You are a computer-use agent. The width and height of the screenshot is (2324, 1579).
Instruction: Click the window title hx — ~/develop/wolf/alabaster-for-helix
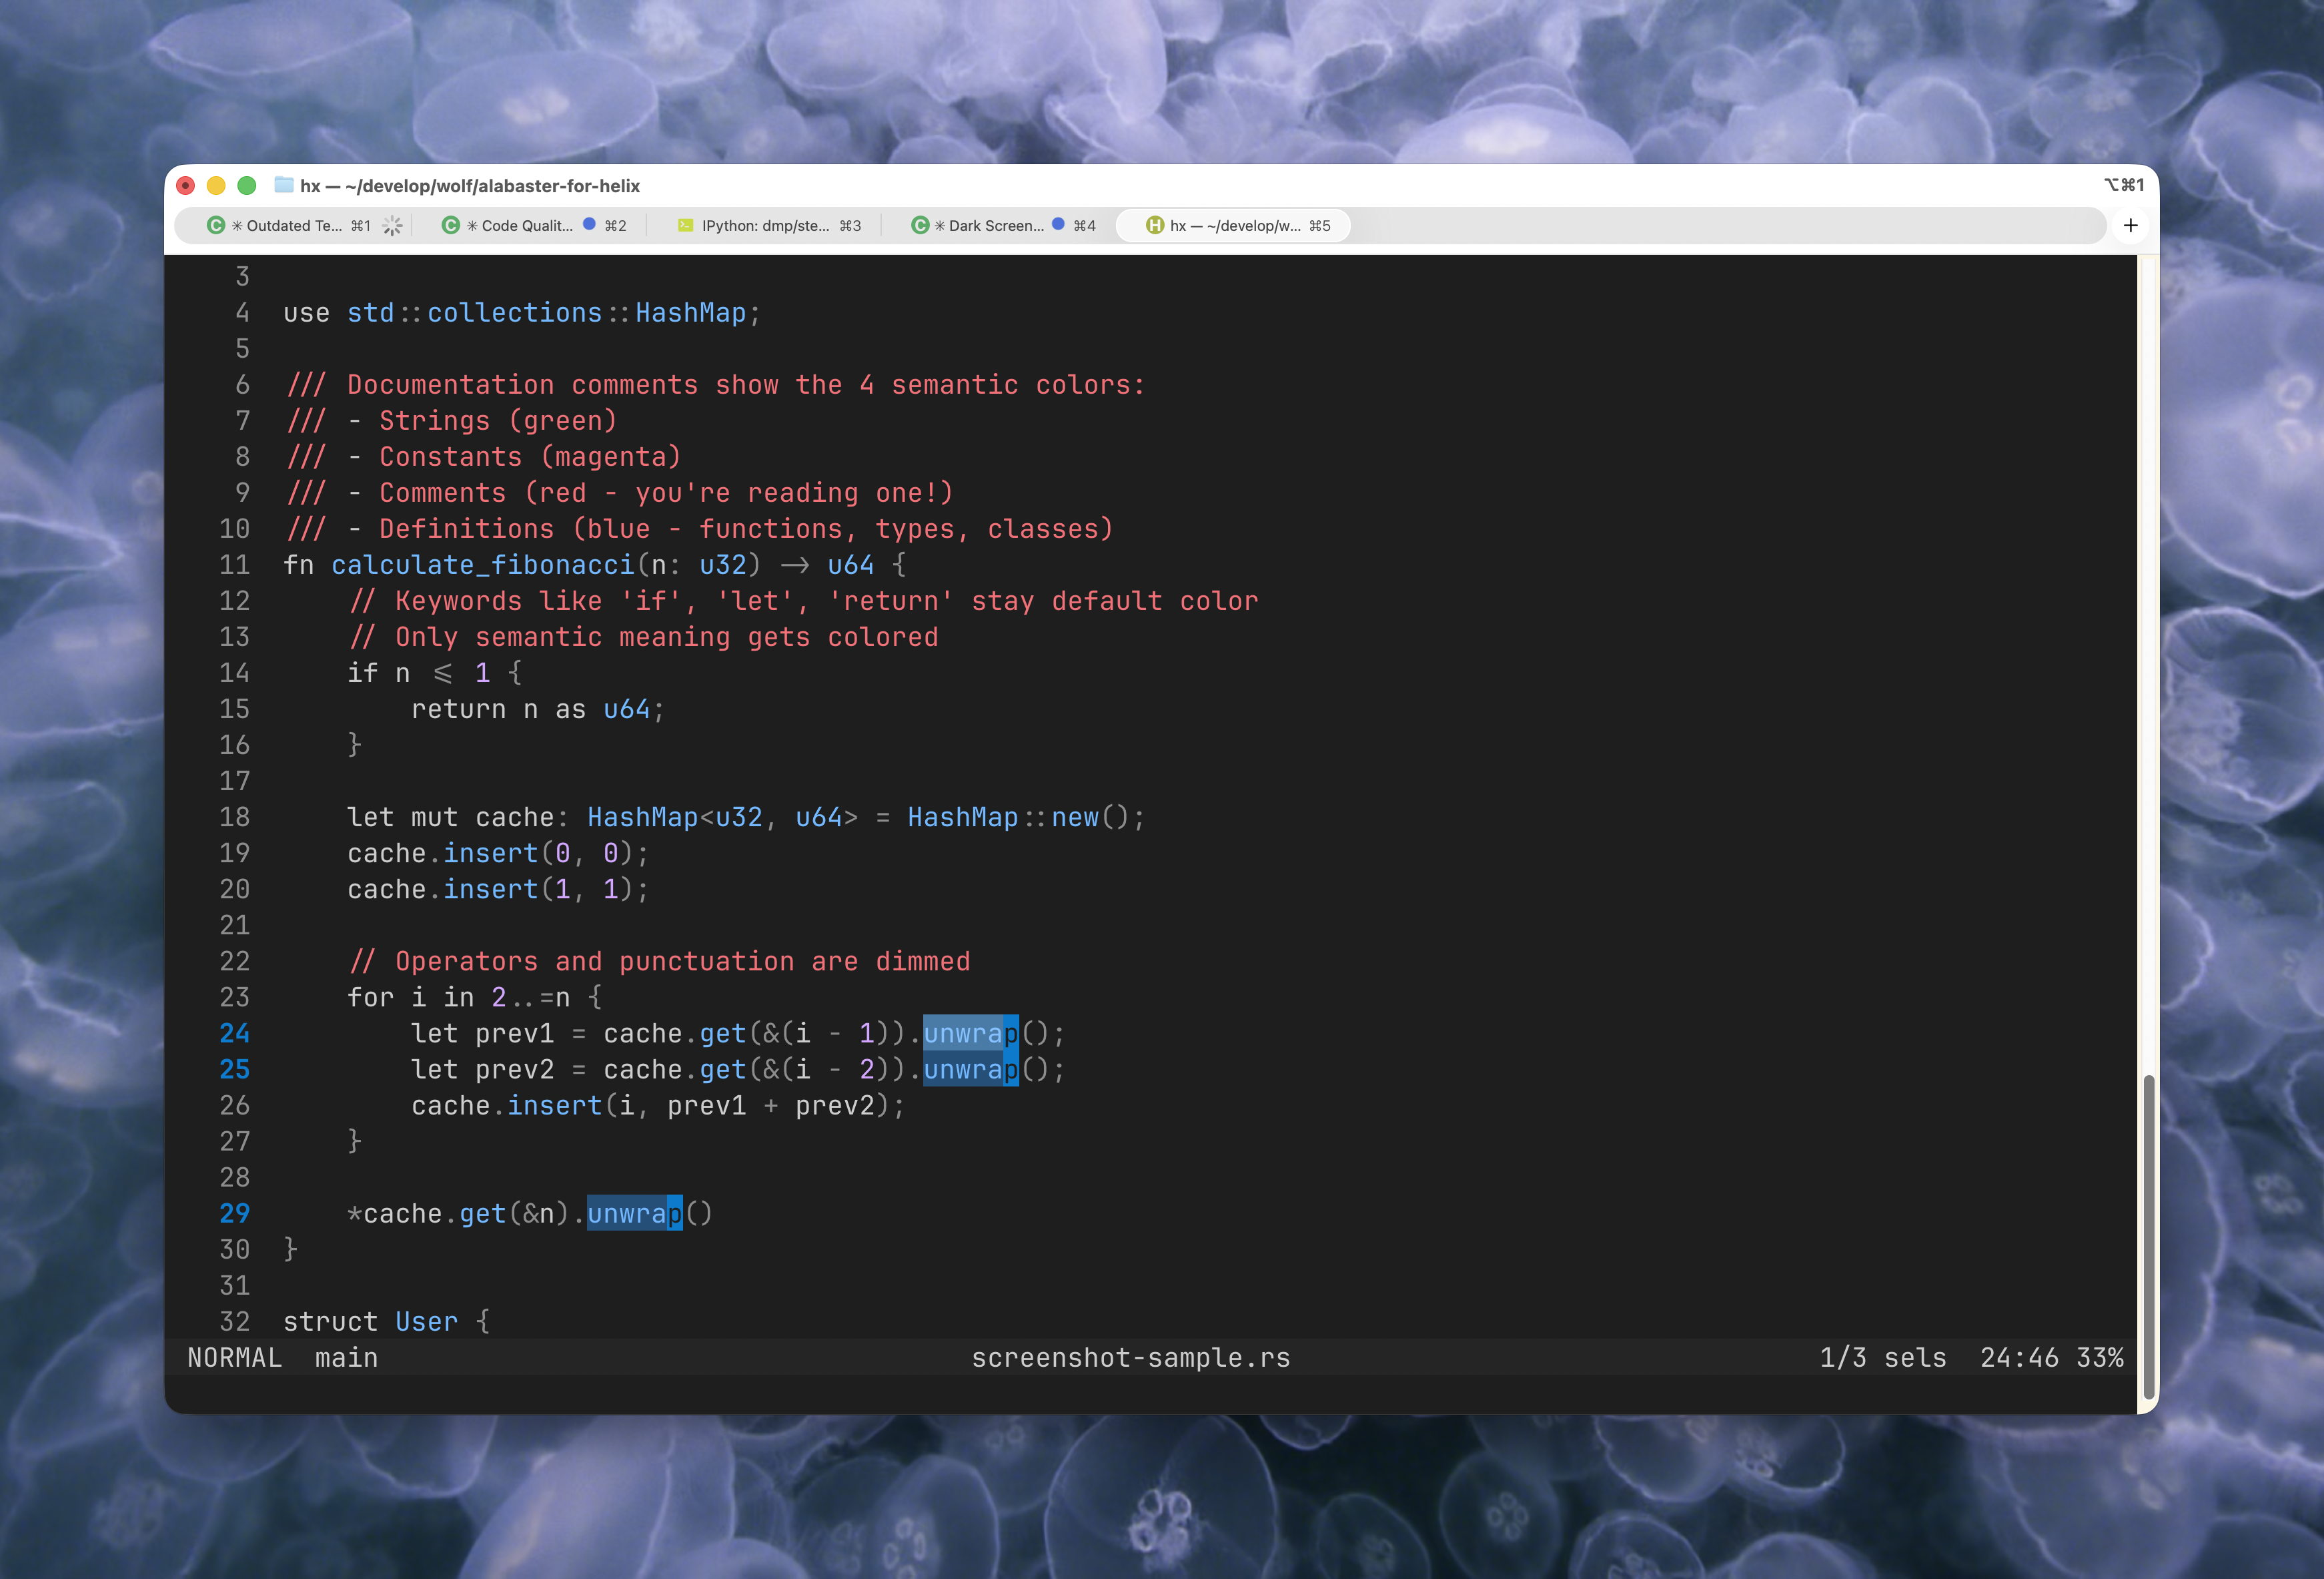(x=470, y=185)
